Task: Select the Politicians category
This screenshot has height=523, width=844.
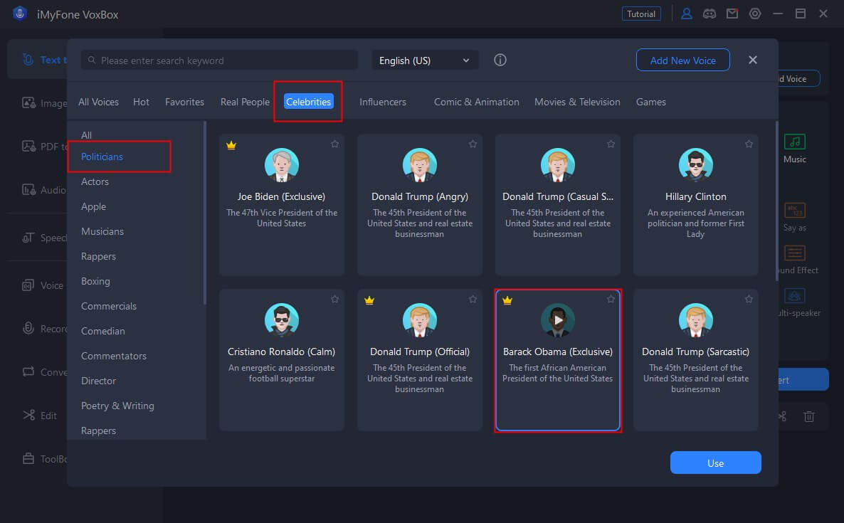Action: pos(102,157)
